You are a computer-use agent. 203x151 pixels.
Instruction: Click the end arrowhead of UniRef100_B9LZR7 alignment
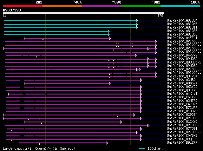coord(108,143)
